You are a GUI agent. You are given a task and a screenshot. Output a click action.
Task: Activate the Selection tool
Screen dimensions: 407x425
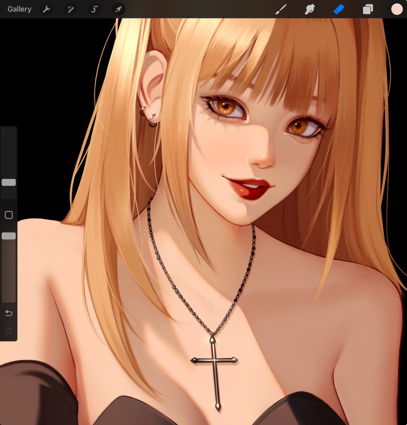94,9
